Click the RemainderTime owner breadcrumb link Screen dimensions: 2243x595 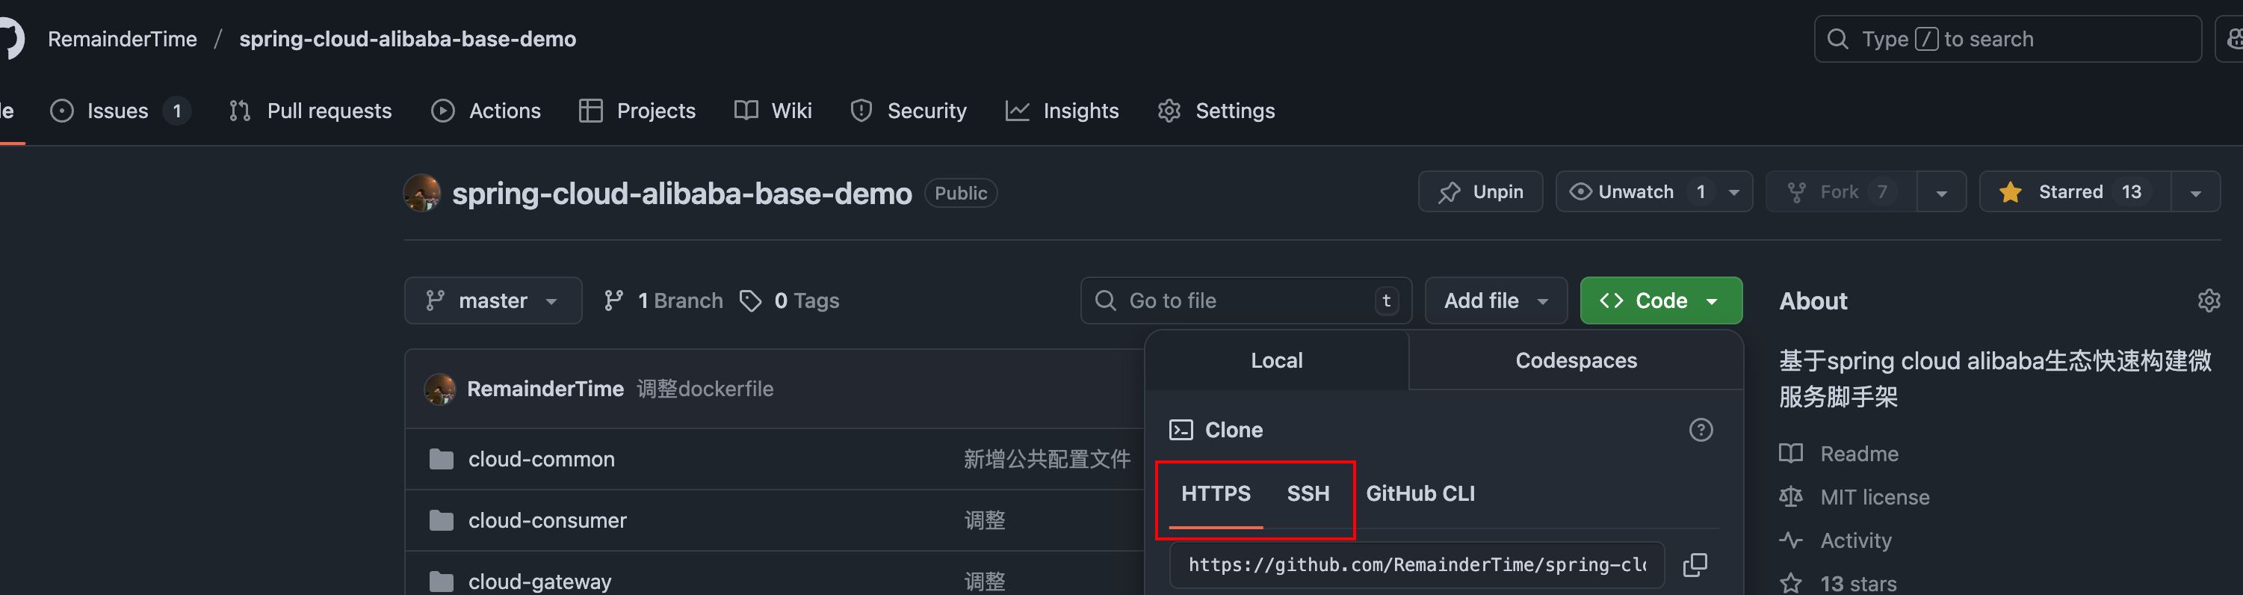click(123, 38)
